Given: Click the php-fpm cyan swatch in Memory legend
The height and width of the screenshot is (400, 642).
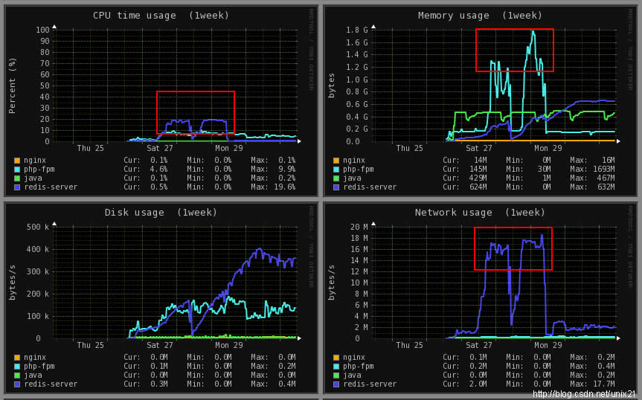Looking at the screenshot, I should pos(336,170).
